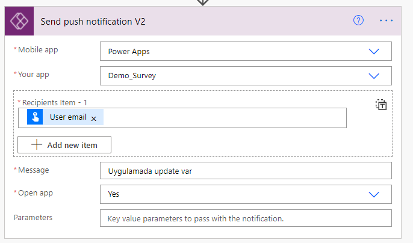
Task: Remove the User email token with x
Action: (x=94, y=118)
